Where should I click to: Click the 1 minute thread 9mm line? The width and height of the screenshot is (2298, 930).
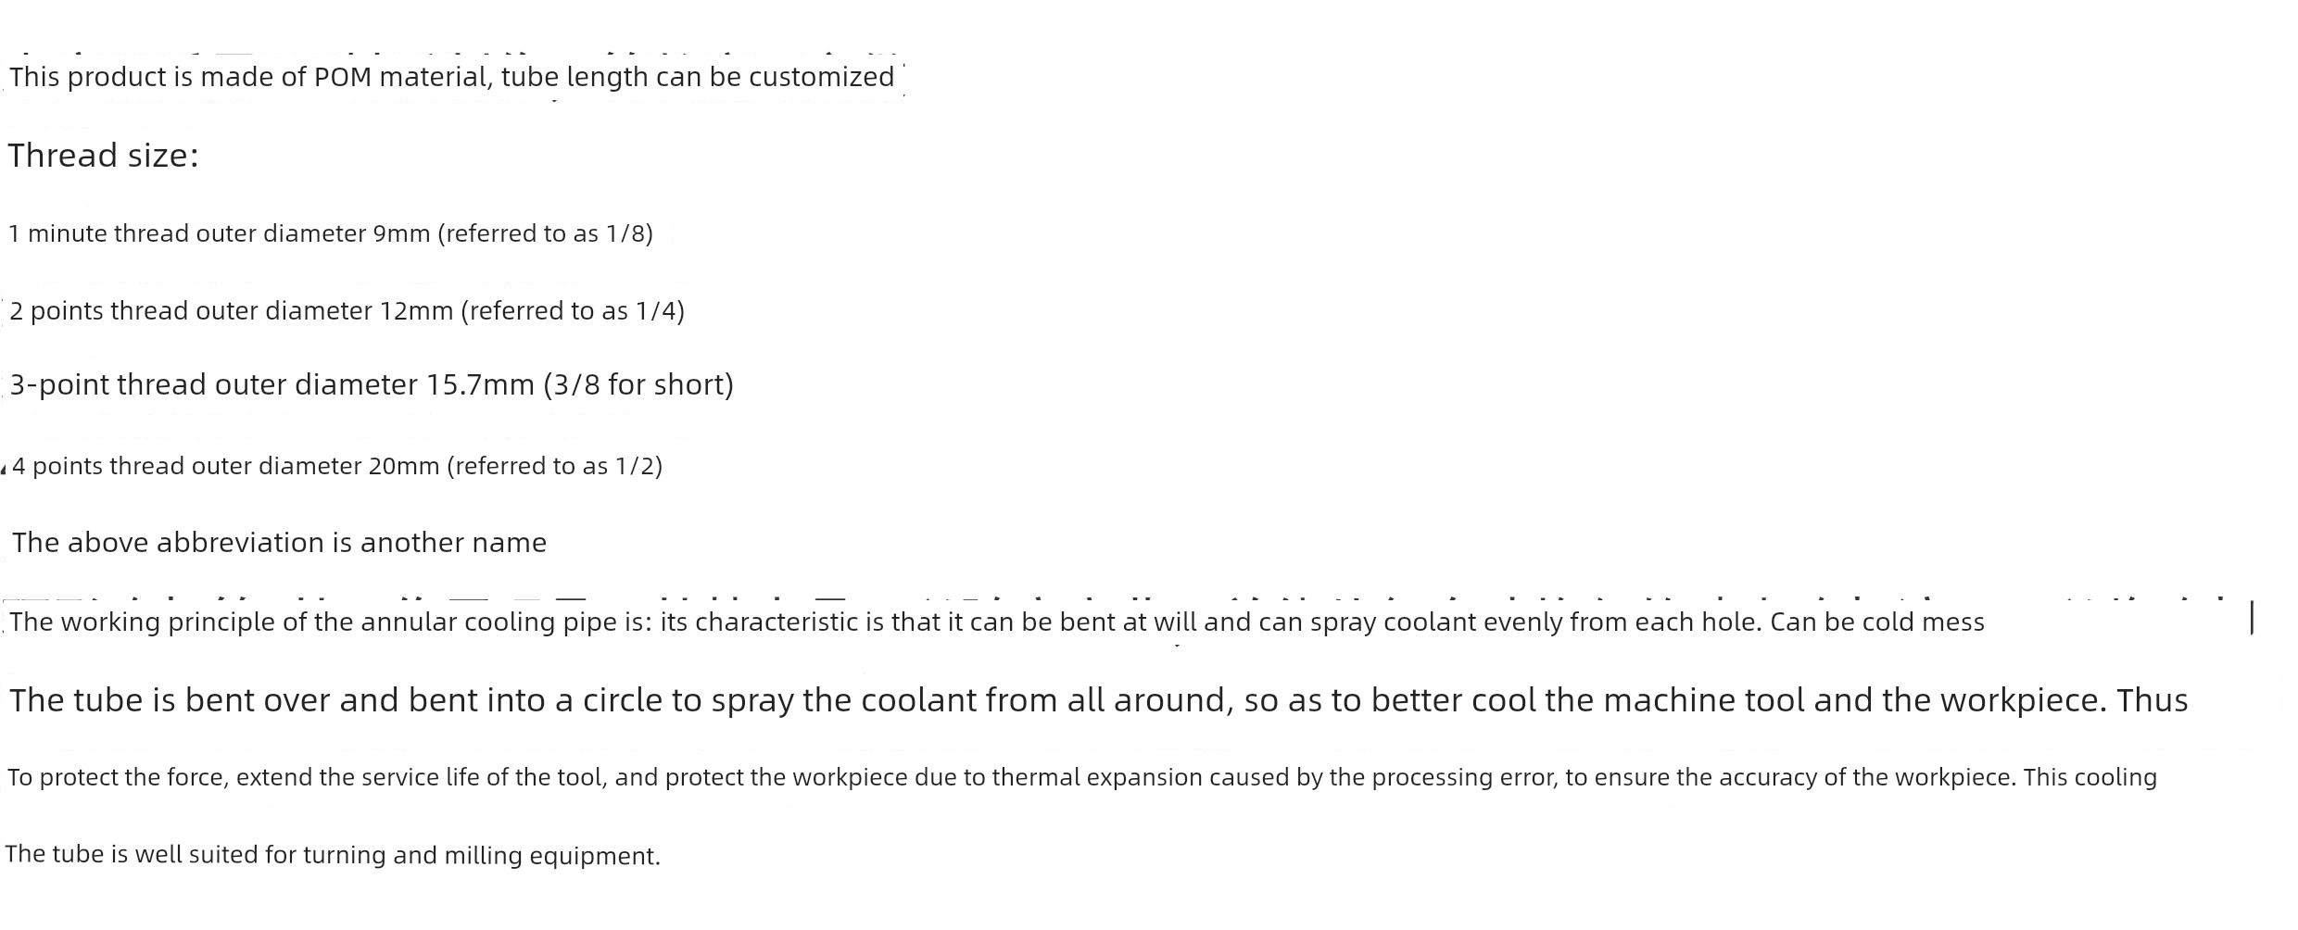coord(331,233)
